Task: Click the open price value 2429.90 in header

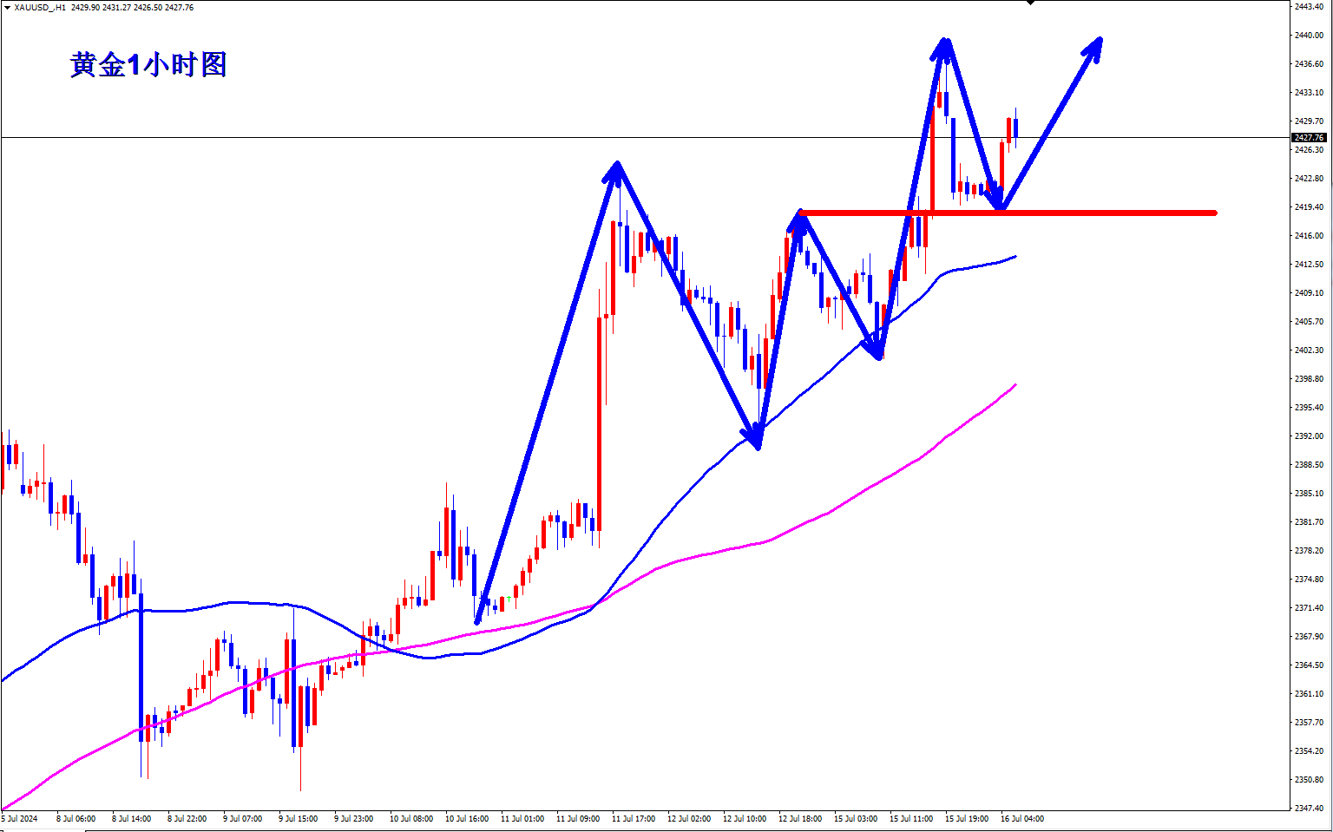Action: pos(85,7)
